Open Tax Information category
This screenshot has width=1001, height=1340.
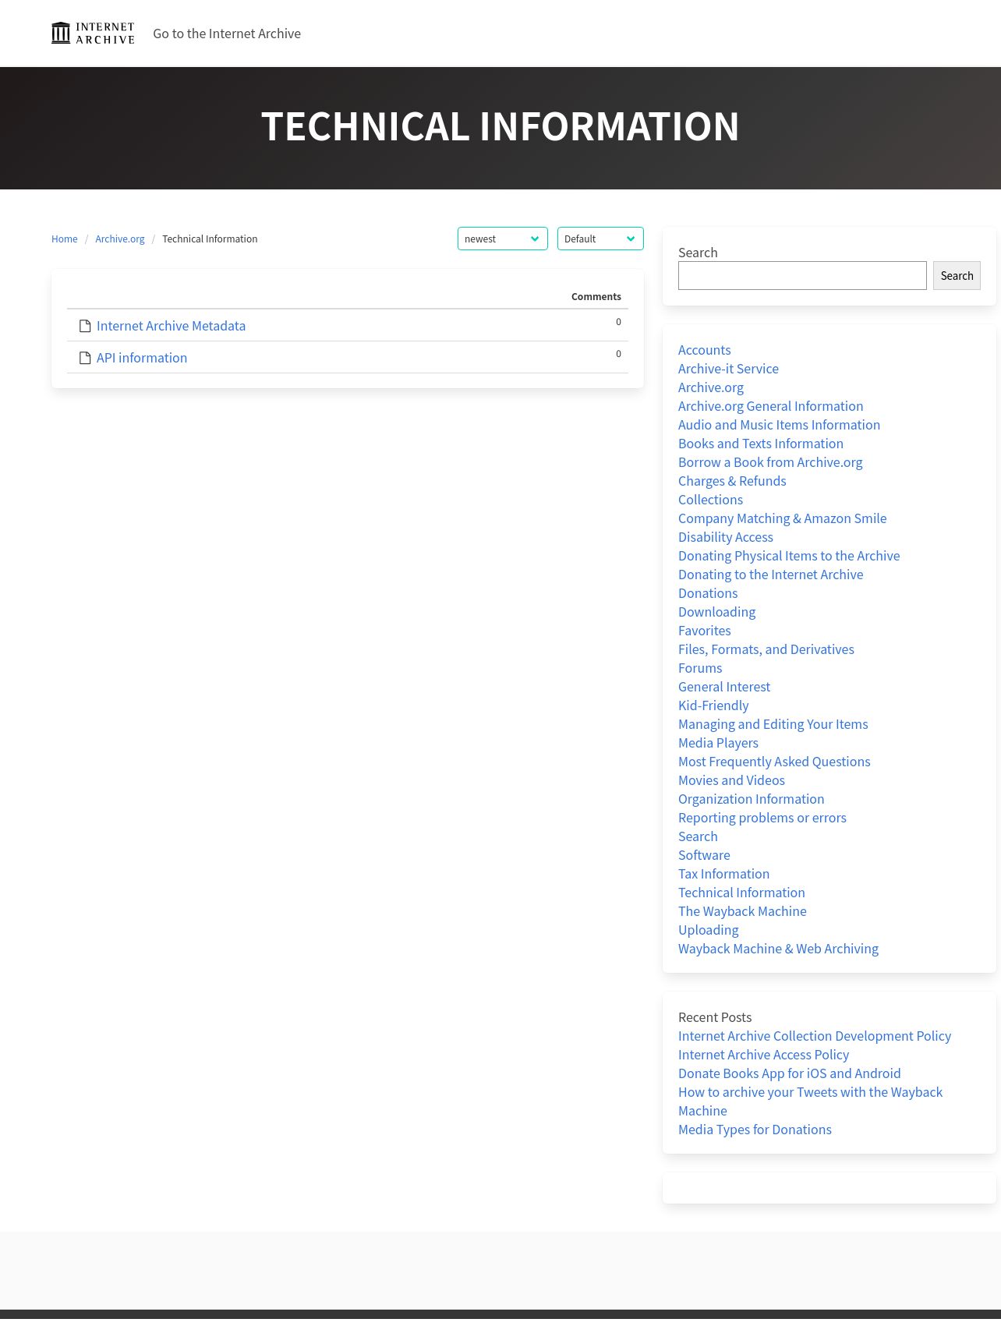pos(723,874)
